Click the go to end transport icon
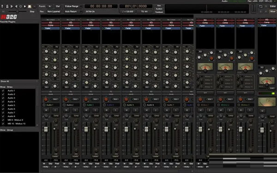Viewport: 277px width, 173px height. pyautogui.click(x=16, y=6)
